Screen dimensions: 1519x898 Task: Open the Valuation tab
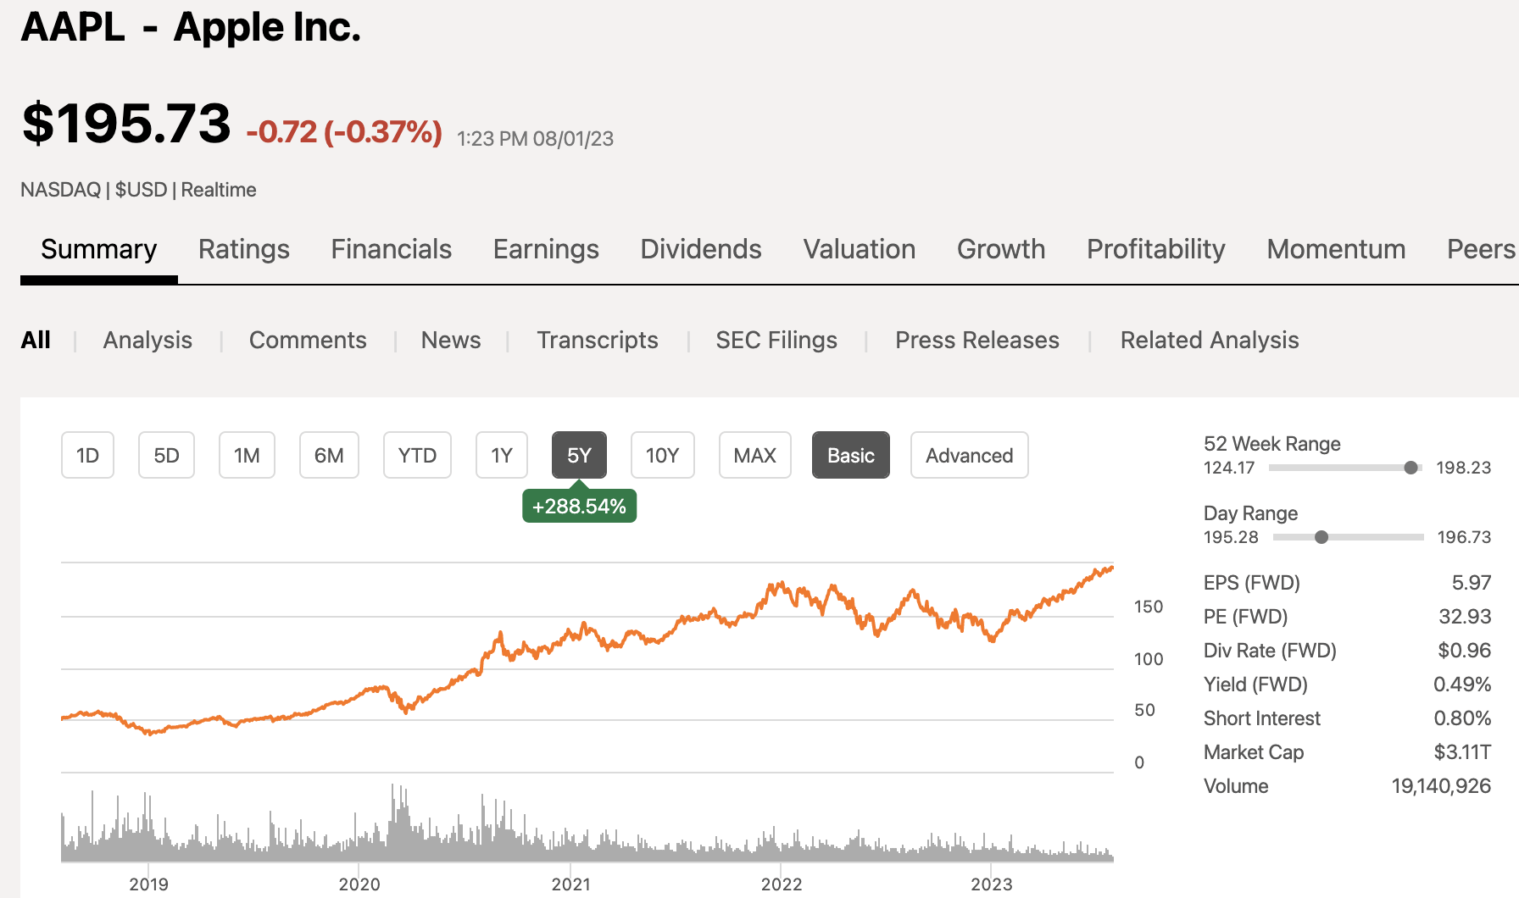[x=860, y=249]
